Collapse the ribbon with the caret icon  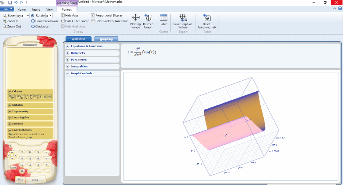pos(335,8)
